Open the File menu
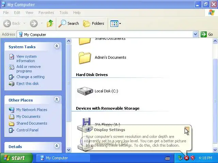This screenshot has width=218, height=163. (6, 13)
